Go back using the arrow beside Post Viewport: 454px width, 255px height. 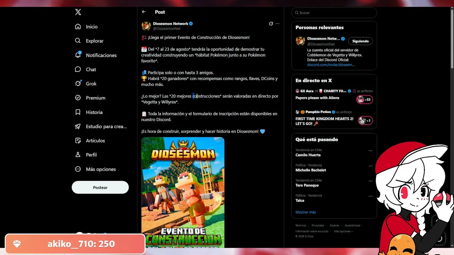click(x=144, y=12)
